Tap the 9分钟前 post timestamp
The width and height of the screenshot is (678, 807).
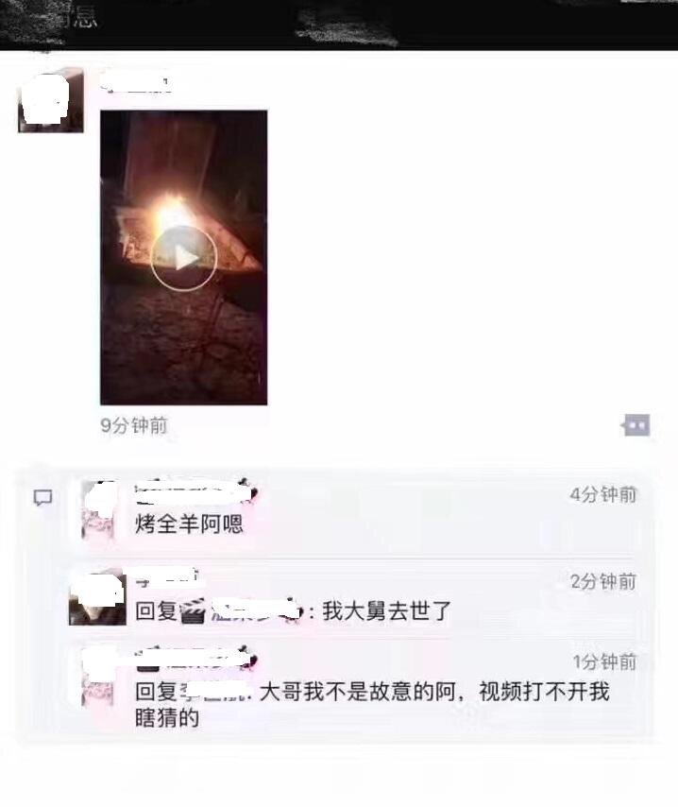pos(134,425)
